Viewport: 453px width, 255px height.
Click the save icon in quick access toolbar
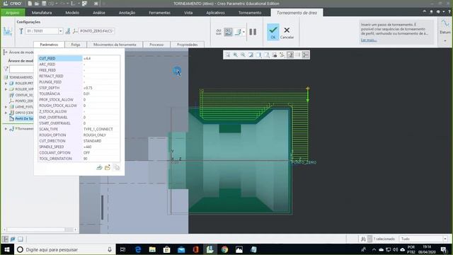tap(44, 4)
